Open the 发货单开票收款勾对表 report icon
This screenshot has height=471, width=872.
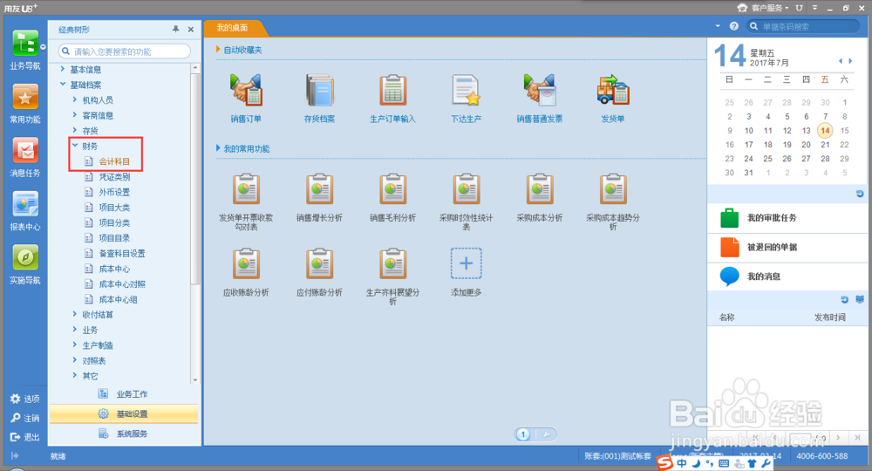click(x=246, y=189)
